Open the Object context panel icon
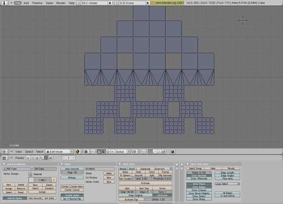Viewport: 283px width, 204px height. pyautogui.click(x=42, y=158)
